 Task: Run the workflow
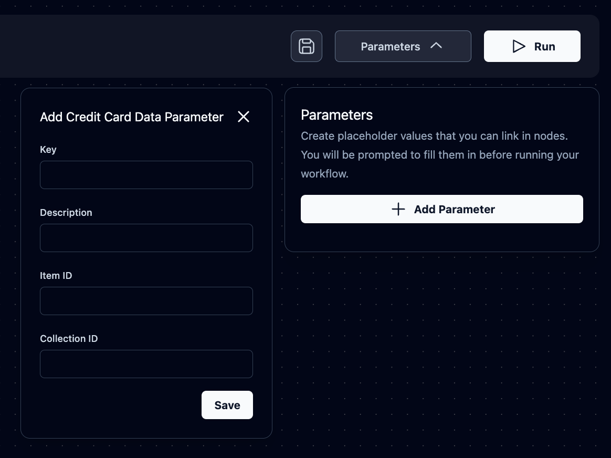pyautogui.click(x=532, y=46)
